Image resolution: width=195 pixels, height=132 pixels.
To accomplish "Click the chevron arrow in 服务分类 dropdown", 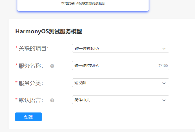I will click(x=164, y=83).
